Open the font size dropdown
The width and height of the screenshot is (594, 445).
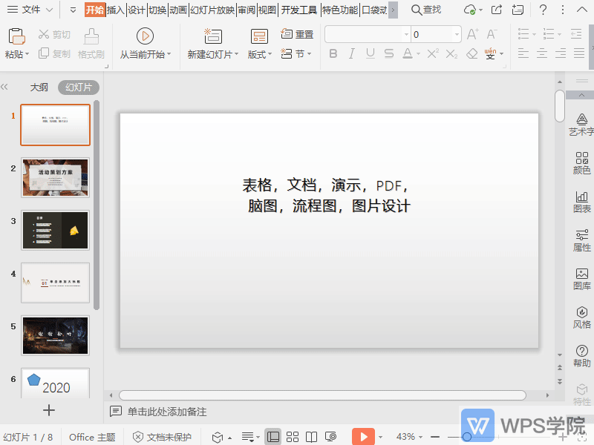coord(458,33)
